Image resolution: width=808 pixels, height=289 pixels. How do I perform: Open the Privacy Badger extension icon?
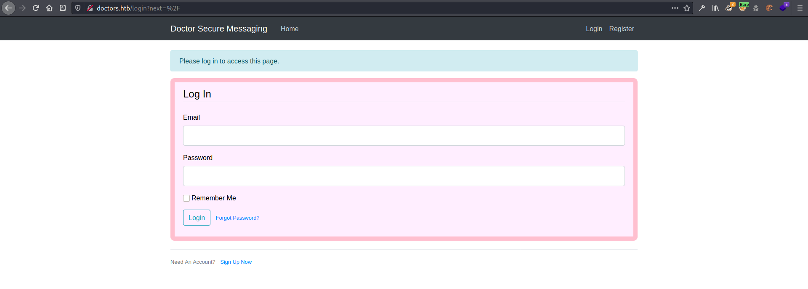[729, 8]
